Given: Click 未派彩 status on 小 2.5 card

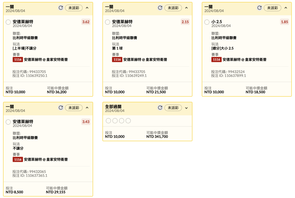Looking at the screenshot, I should [272, 8].
